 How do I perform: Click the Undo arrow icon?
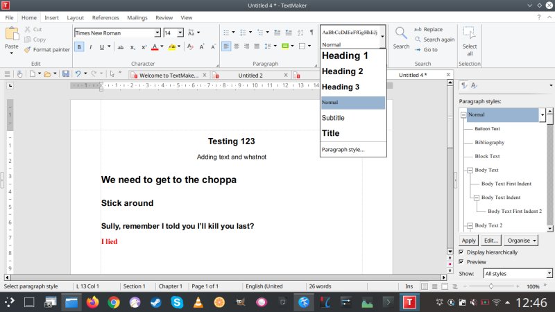point(78,73)
